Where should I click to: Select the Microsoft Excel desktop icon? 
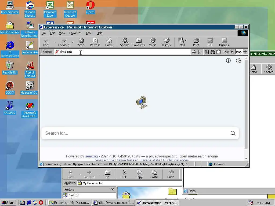(50, 9)
